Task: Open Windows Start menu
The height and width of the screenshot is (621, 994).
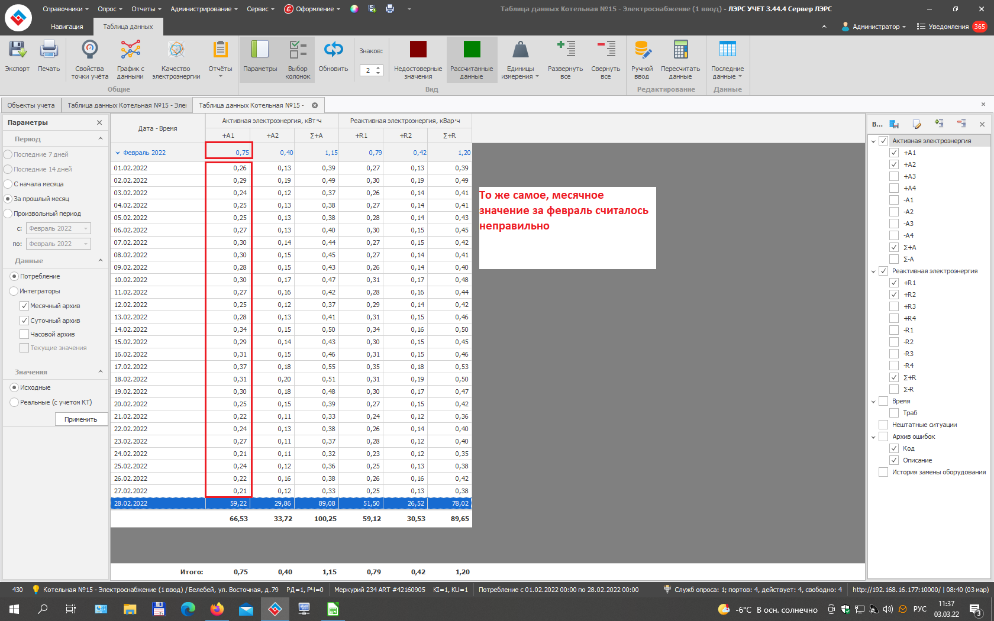Action: pyautogui.click(x=14, y=609)
